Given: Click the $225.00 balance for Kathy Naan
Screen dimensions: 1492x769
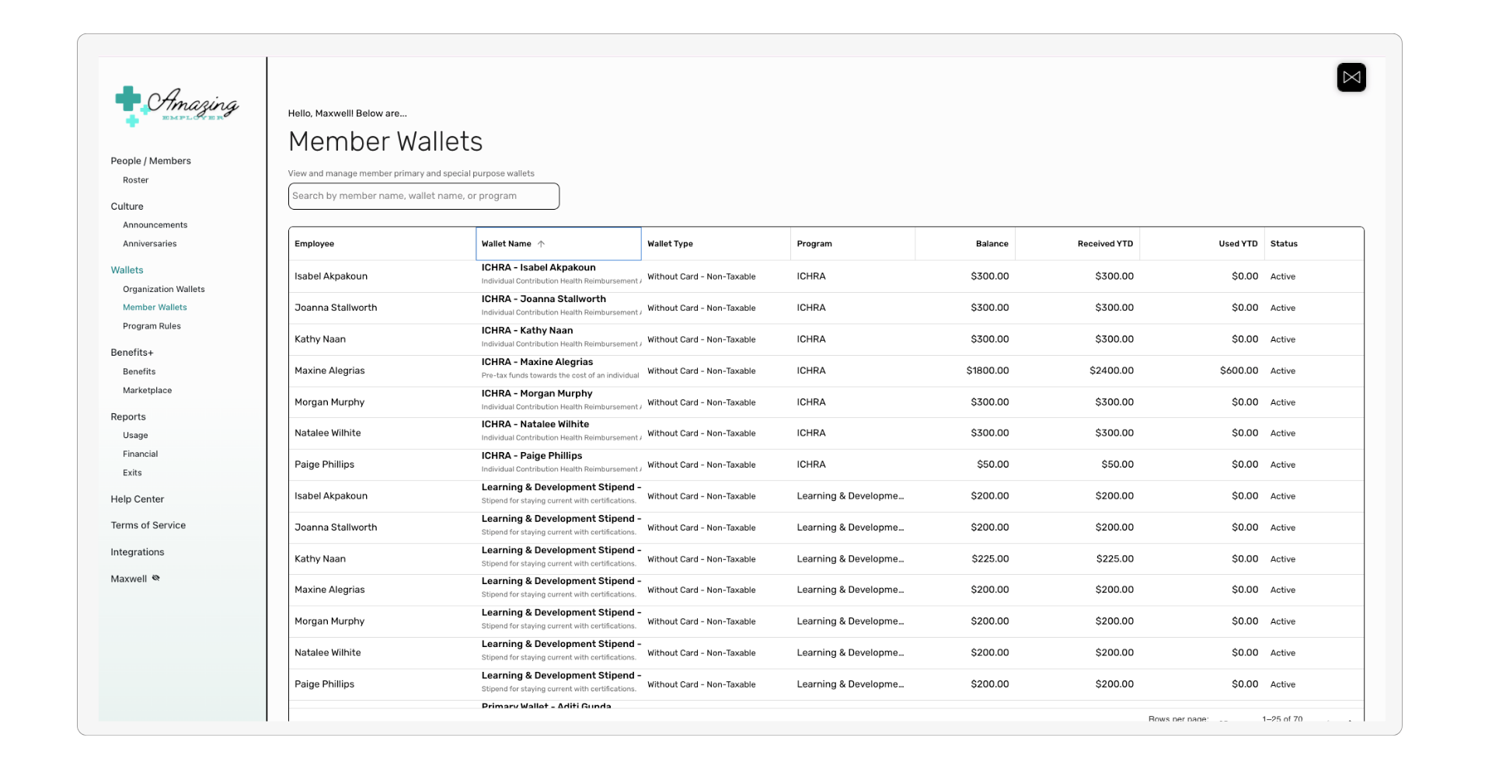Looking at the screenshot, I should click(x=990, y=559).
